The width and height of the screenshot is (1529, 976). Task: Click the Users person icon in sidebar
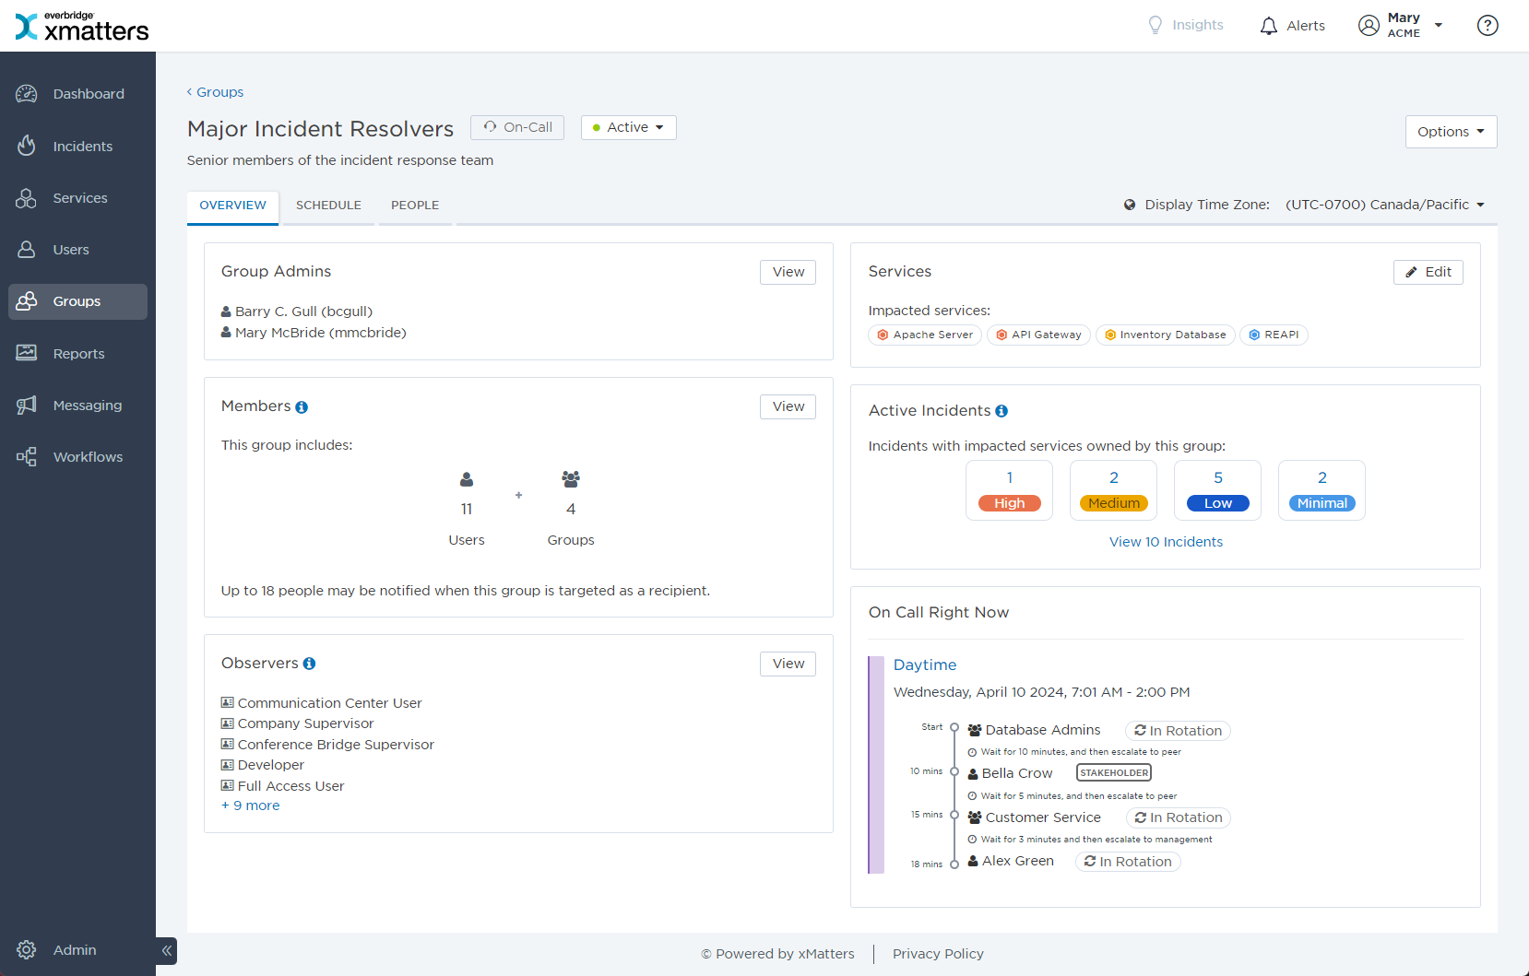(x=27, y=250)
